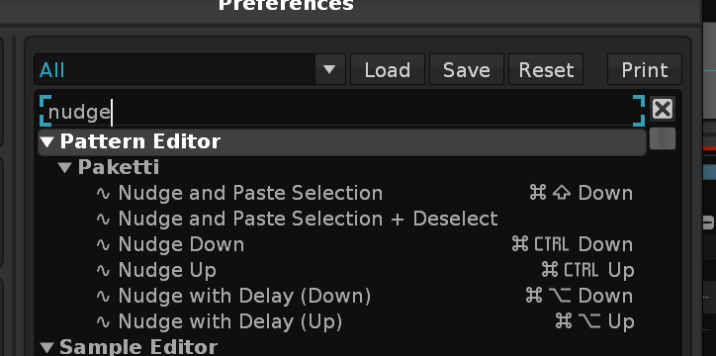The image size is (716, 356).
Task: Grab the list scrollbar handle
Action: point(663,138)
